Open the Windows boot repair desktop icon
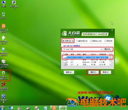The height and width of the screenshot is (110, 128). coord(4,64)
